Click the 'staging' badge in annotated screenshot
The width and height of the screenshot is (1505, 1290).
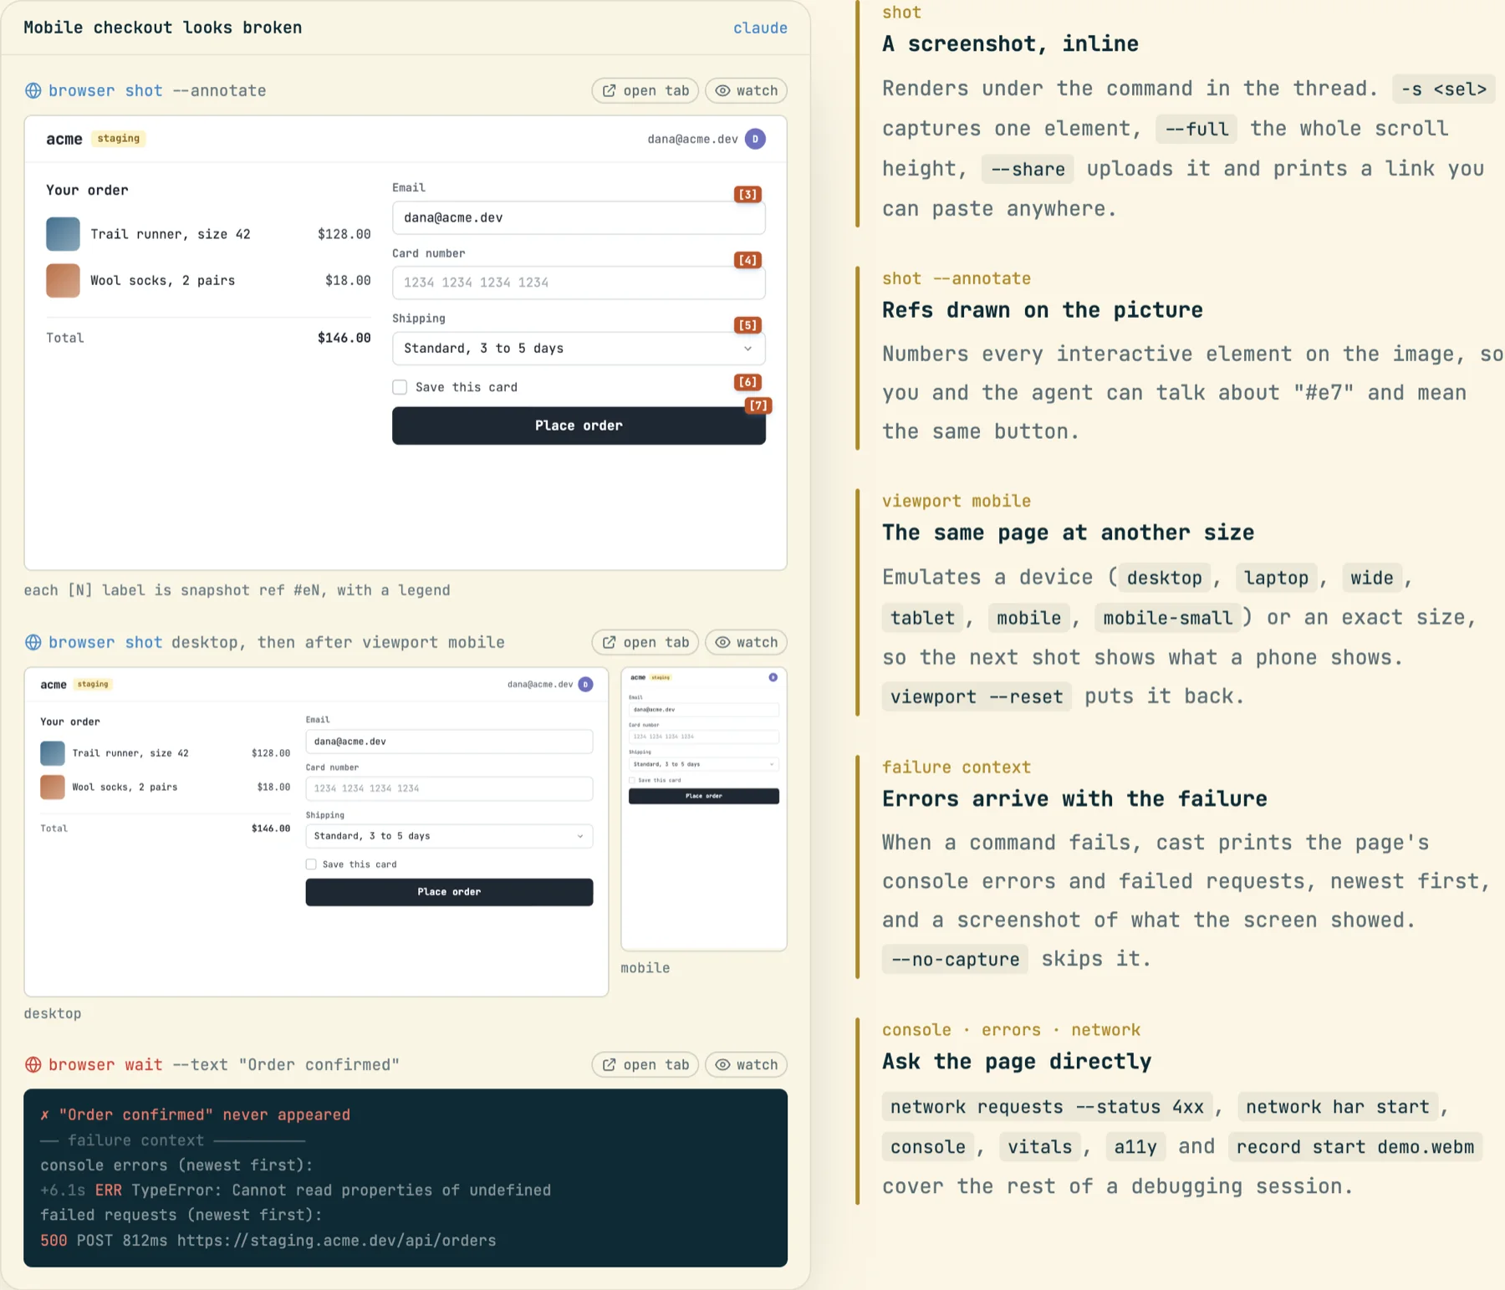[x=118, y=139]
